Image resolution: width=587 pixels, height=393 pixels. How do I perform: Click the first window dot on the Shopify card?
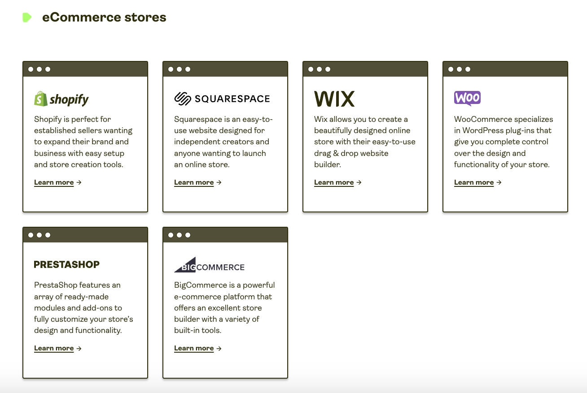(31, 69)
